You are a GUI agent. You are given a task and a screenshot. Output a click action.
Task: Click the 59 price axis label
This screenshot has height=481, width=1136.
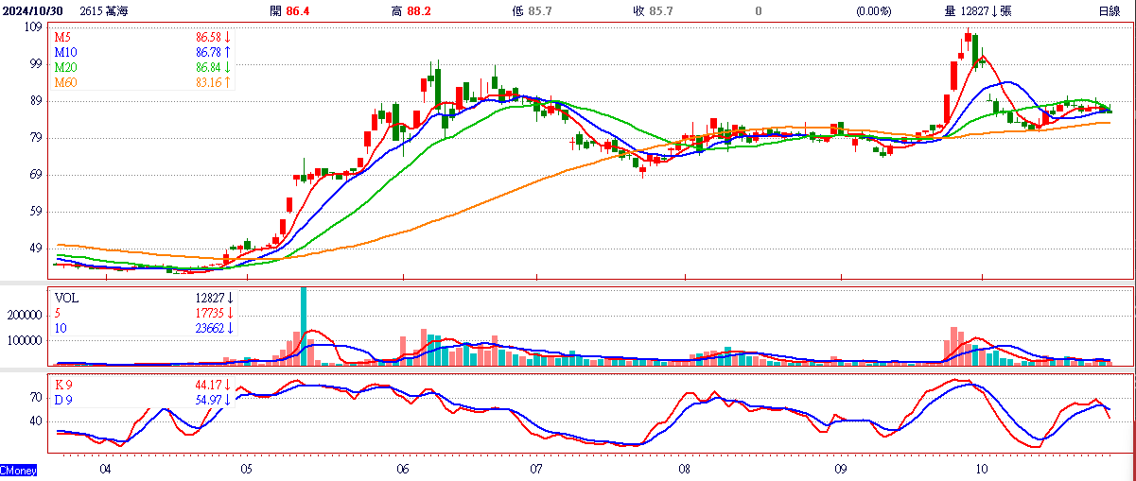point(36,212)
